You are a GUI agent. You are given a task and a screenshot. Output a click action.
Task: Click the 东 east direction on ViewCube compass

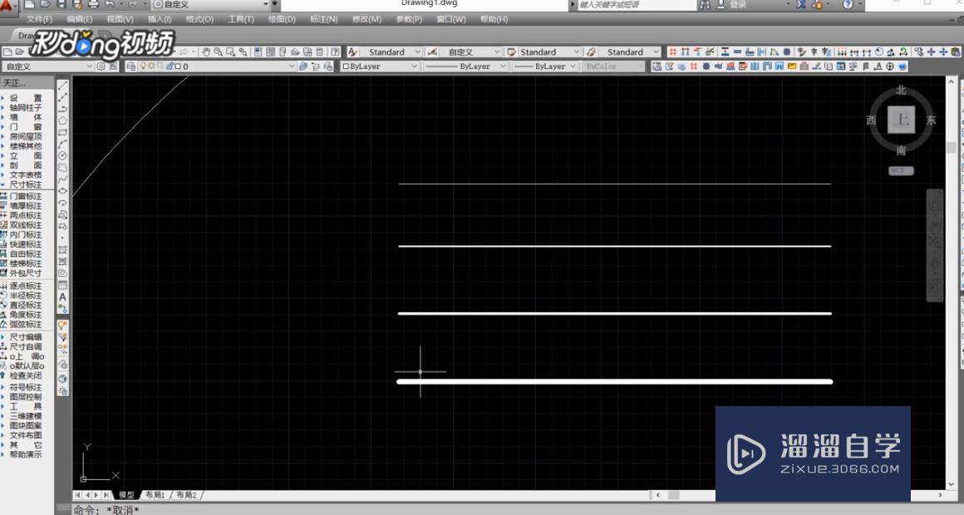tap(931, 120)
